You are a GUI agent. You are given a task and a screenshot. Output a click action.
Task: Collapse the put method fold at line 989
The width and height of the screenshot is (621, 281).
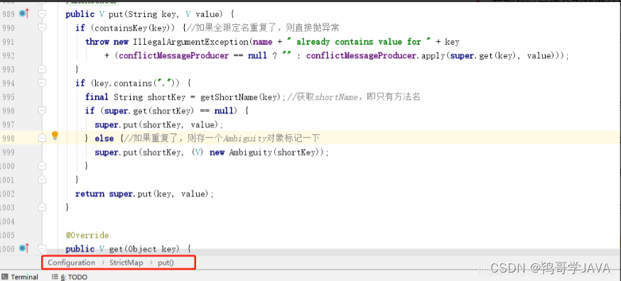point(42,14)
